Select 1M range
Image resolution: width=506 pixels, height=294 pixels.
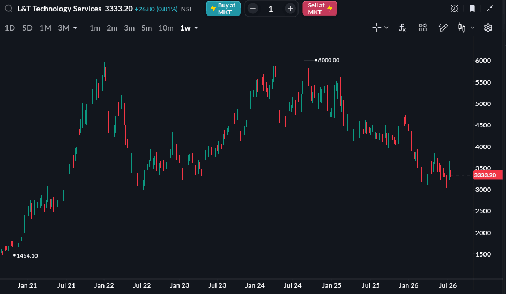point(46,28)
